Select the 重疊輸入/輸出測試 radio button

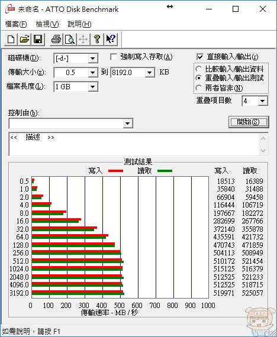199,78
